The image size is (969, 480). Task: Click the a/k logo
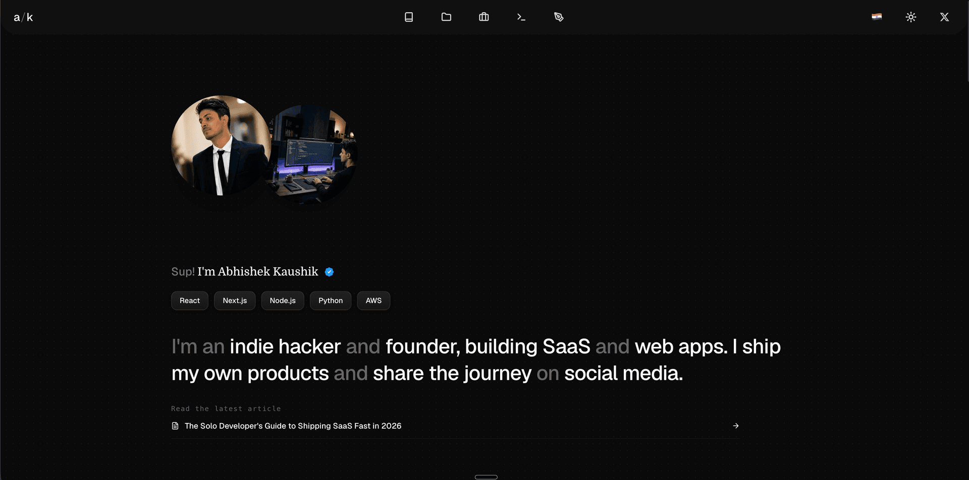(23, 17)
